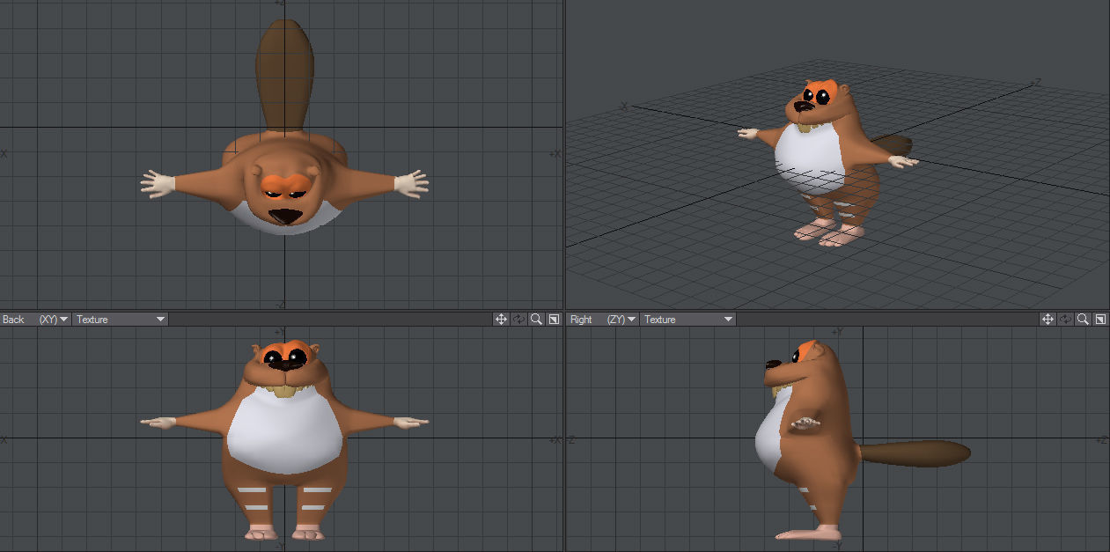Image resolution: width=1110 pixels, height=552 pixels.
Task: Click the rotate view icon in Right viewport
Action: (1065, 319)
